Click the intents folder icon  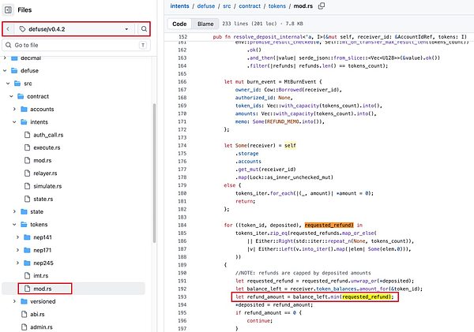point(24,122)
